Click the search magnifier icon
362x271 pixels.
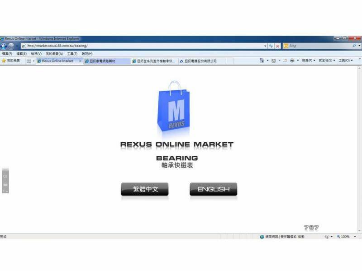[354, 46]
